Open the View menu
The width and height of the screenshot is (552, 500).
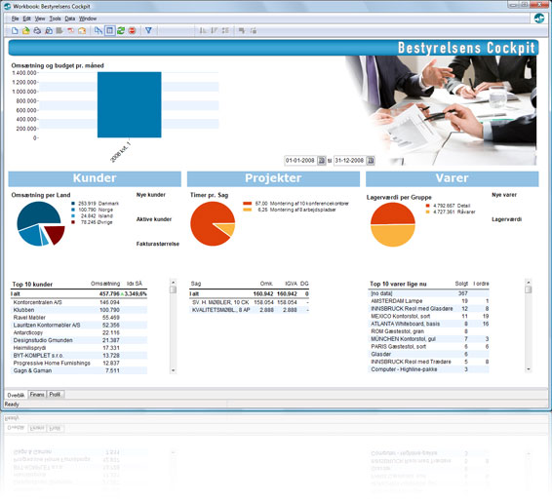(x=40, y=19)
